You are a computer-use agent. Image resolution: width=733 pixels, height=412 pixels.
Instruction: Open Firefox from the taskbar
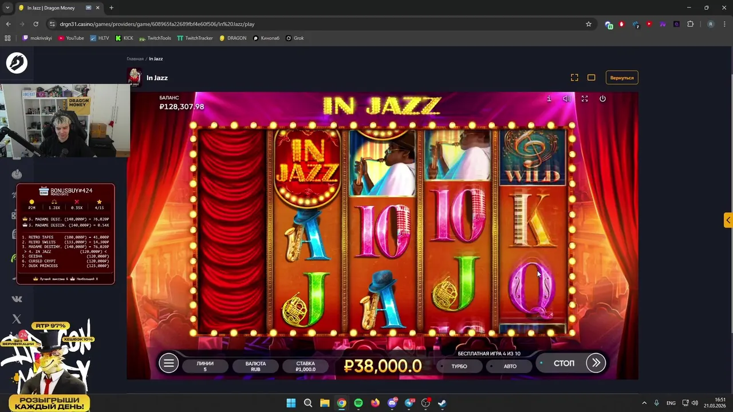coord(375,403)
